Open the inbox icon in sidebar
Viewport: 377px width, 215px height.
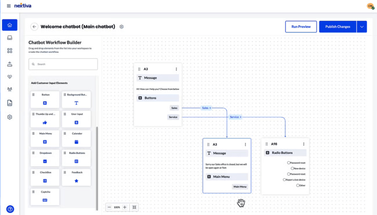10,38
